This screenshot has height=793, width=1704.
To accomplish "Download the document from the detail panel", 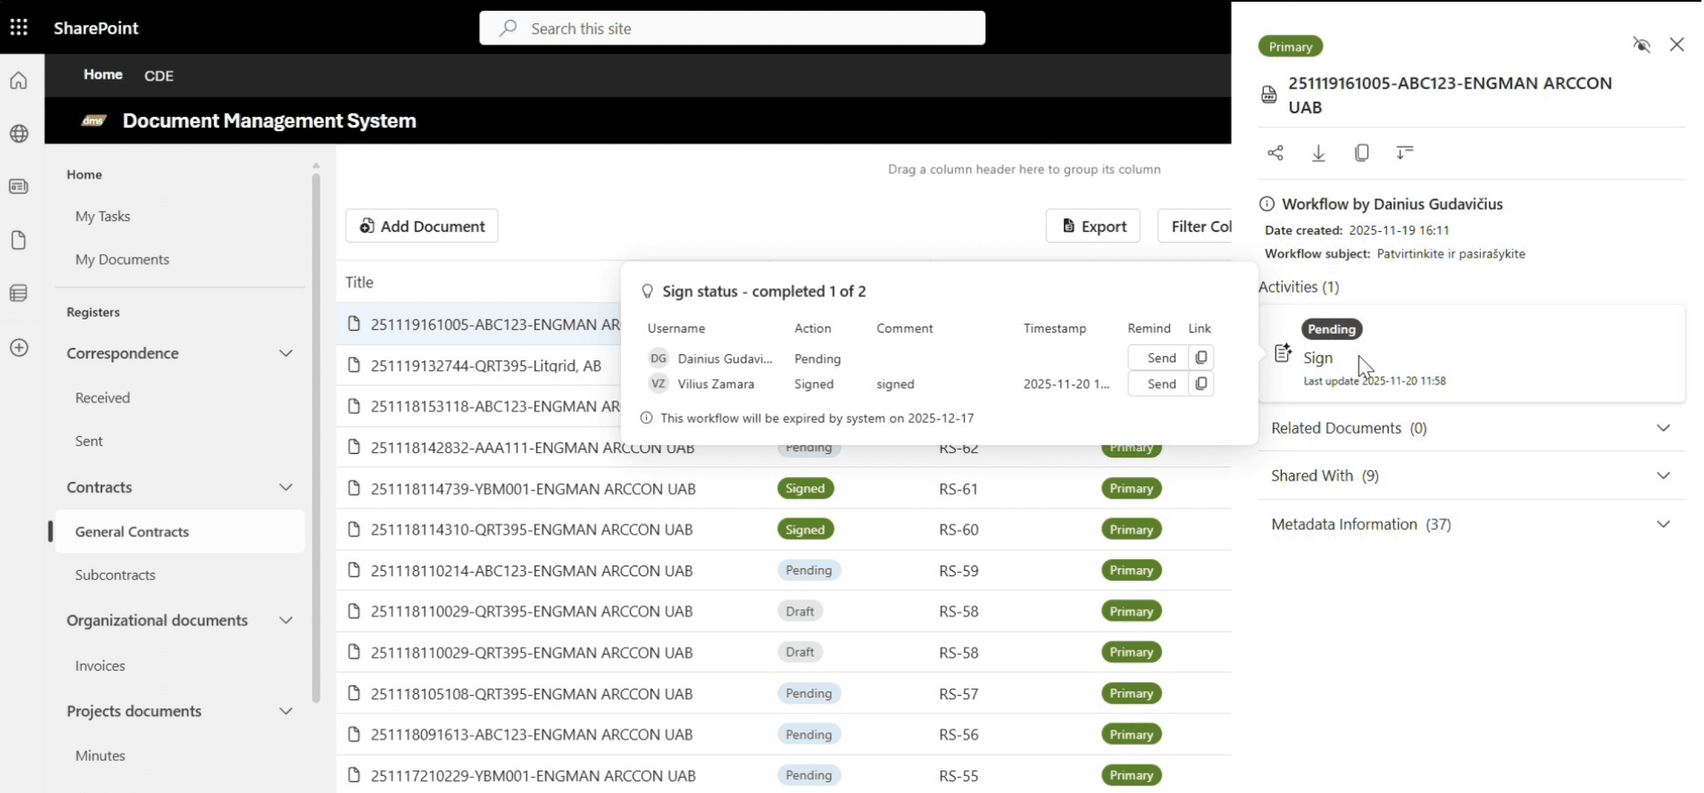I will click(1318, 152).
